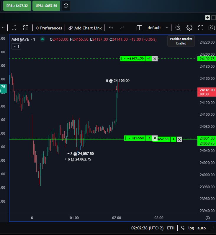
Task: Click the + 3 @ 24,057.50 execution label
Action: [81, 154]
